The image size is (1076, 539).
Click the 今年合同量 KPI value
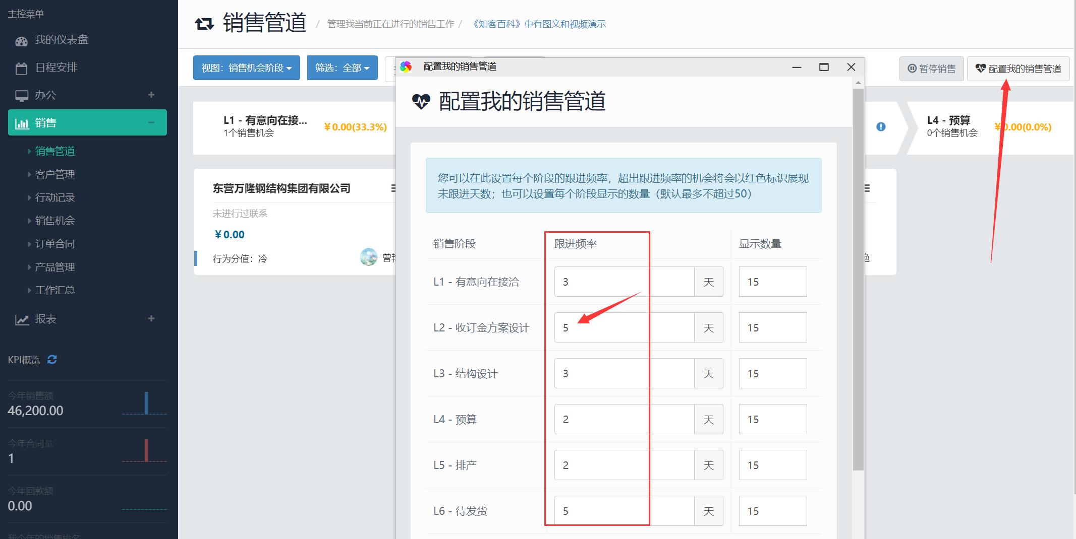11,458
